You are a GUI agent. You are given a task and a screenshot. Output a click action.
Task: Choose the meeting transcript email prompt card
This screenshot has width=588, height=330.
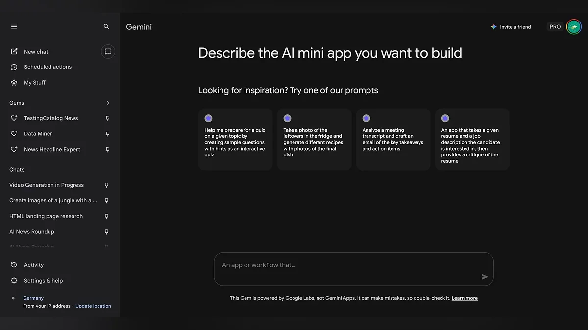(x=393, y=139)
